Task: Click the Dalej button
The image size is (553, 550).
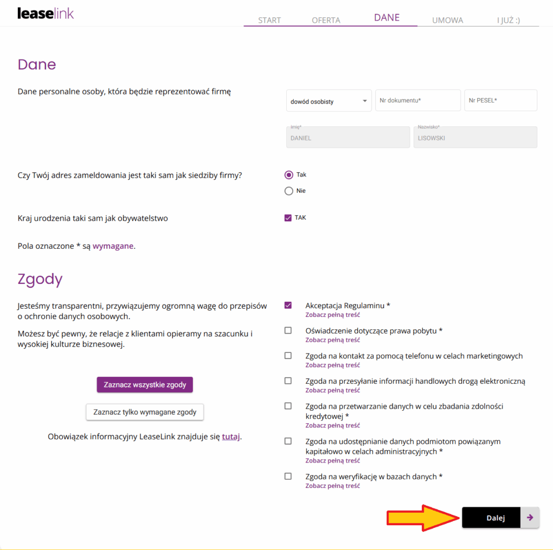Action: (x=495, y=518)
